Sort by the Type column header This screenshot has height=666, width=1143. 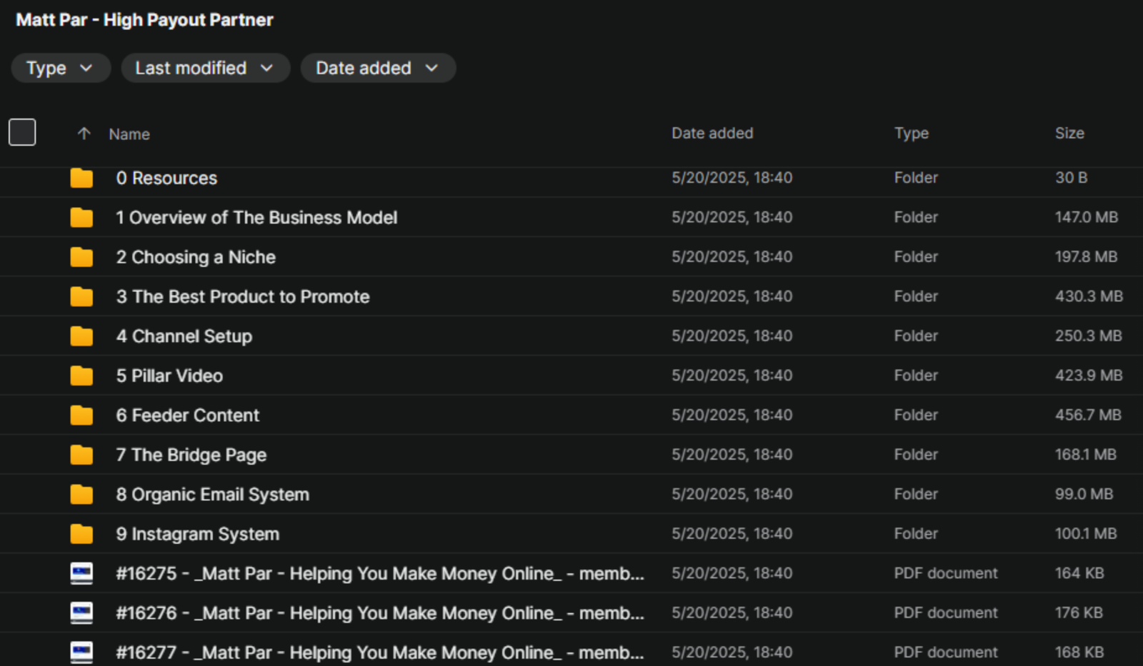911,133
